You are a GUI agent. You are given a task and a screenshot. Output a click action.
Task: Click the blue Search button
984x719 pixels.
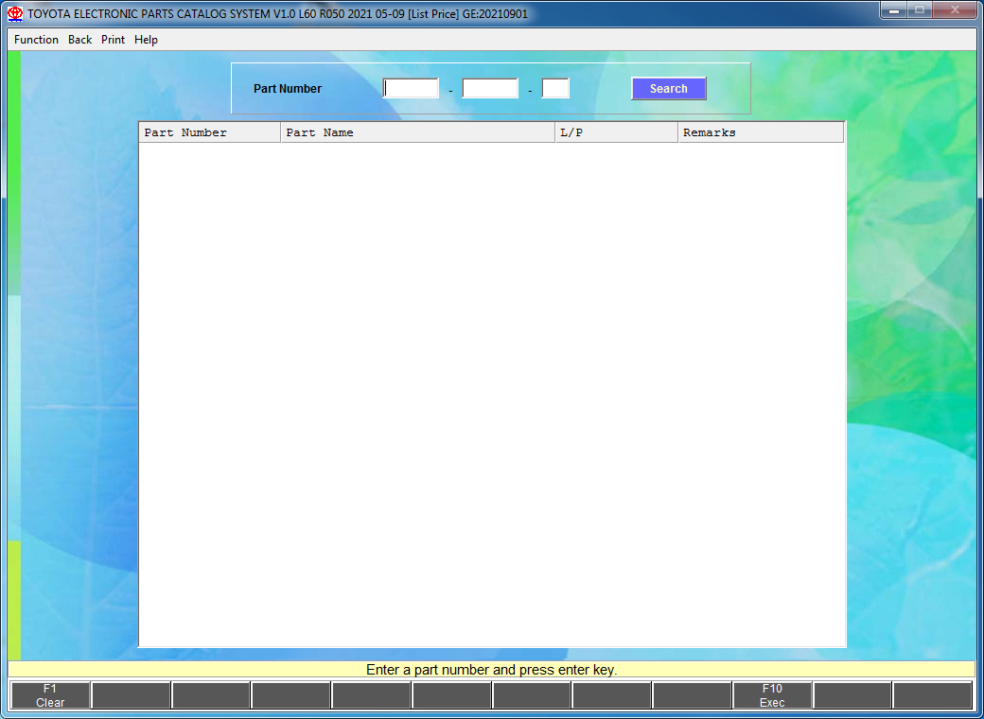pyautogui.click(x=668, y=89)
